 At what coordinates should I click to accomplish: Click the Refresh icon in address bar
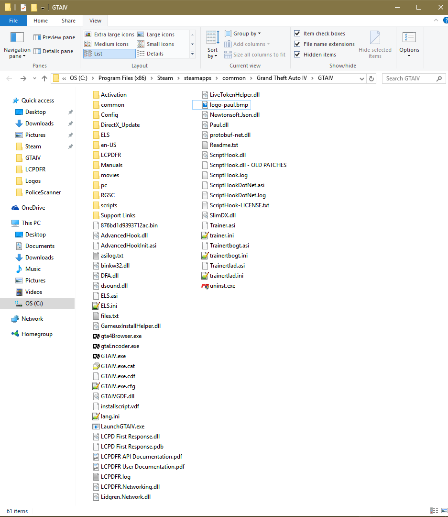click(x=371, y=79)
